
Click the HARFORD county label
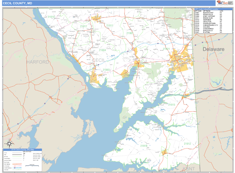pyautogui.click(x=38, y=62)
